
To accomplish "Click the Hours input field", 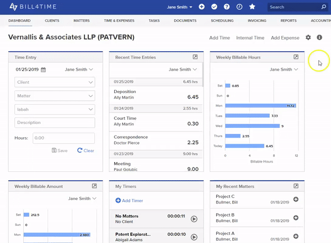I will [x=64, y=138].
